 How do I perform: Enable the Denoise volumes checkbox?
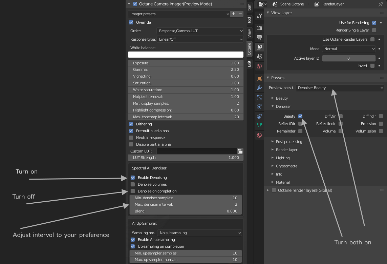133,184
